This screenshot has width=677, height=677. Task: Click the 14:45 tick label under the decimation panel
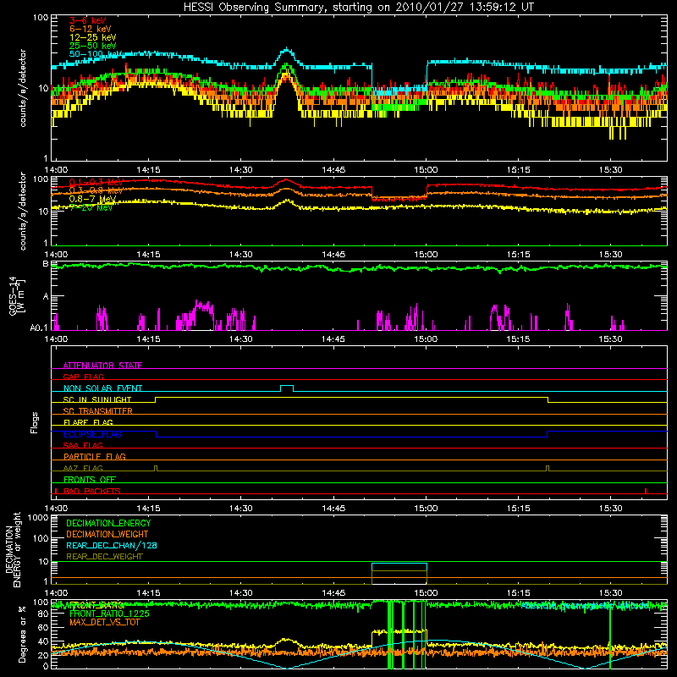click(x=333, y=593)
